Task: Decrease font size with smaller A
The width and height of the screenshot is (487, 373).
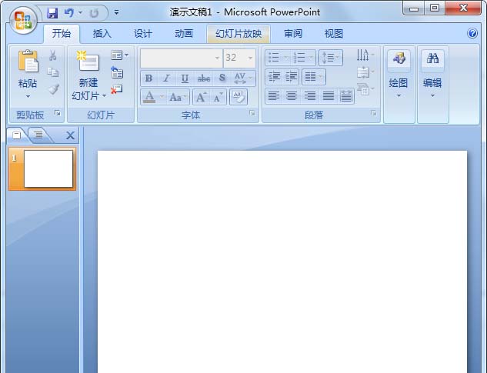Action: coord(218,97)
